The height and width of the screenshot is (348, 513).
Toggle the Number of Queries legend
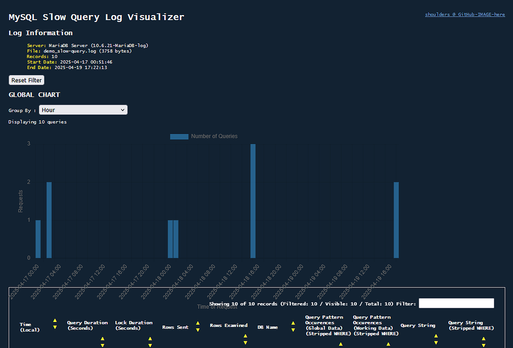tap(204, 136)
